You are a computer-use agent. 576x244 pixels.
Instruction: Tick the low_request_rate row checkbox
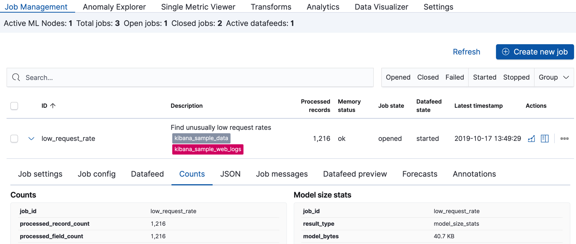14,139
